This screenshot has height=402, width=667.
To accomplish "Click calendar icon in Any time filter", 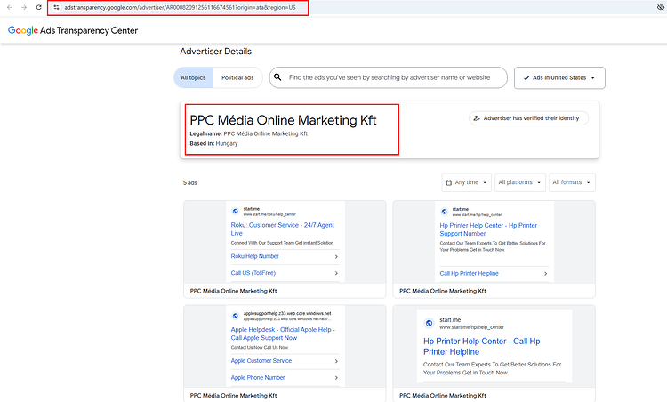I will [448, 182].
